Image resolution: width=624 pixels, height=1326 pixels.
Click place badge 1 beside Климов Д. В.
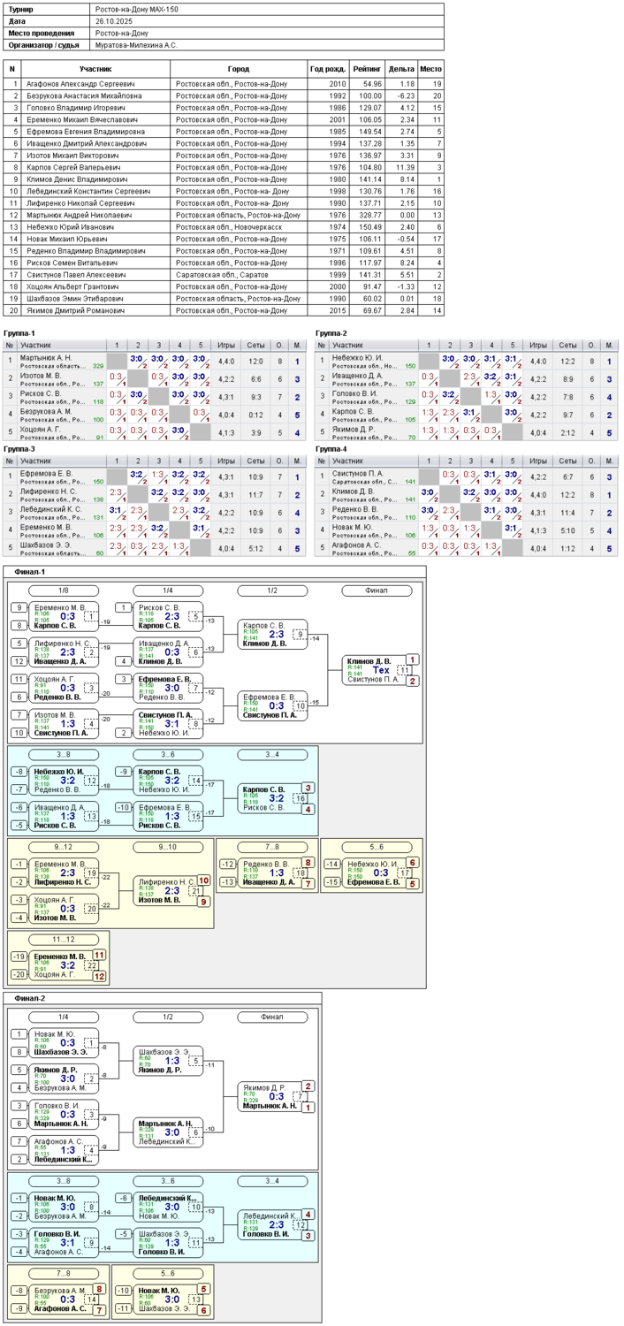(x=412, y=659)
